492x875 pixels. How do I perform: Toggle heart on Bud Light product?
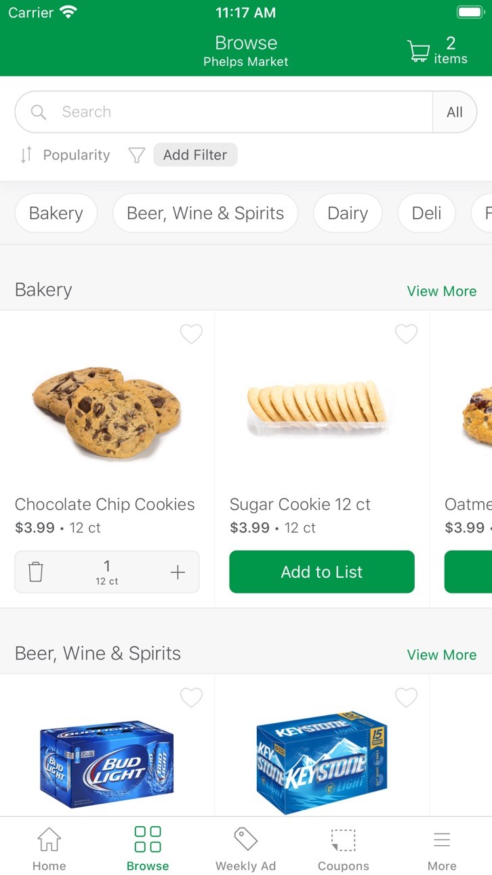191,697
